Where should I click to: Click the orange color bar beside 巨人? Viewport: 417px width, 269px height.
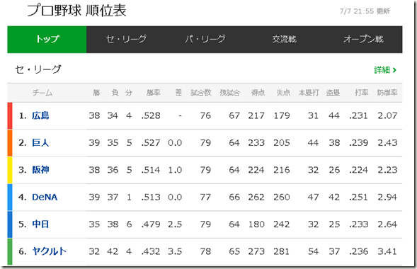click(x=10, y=143)
